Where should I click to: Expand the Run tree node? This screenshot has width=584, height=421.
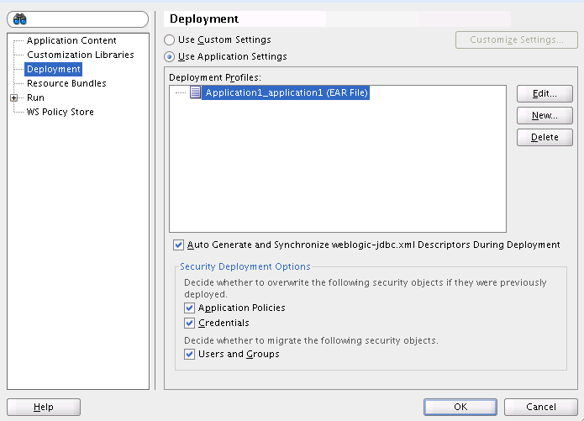pyautogui.click(x=13, y=97)
